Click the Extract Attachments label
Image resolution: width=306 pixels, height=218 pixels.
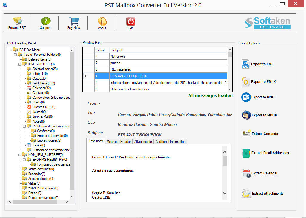(268, 194)
